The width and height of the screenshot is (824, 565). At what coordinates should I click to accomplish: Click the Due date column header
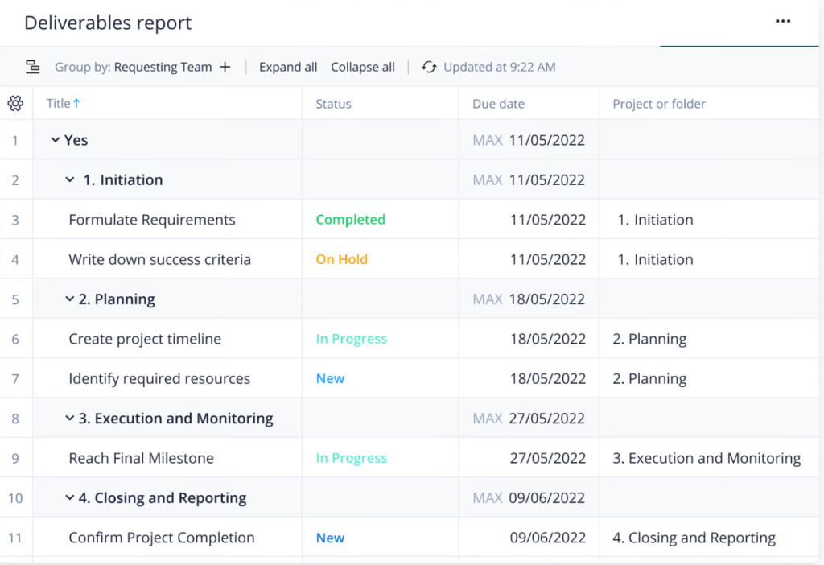[x=499, y=103]
